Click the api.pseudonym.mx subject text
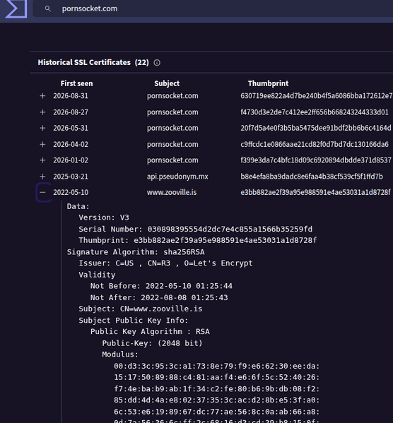This screenshot has height=423, width=393. click(177, 177)
